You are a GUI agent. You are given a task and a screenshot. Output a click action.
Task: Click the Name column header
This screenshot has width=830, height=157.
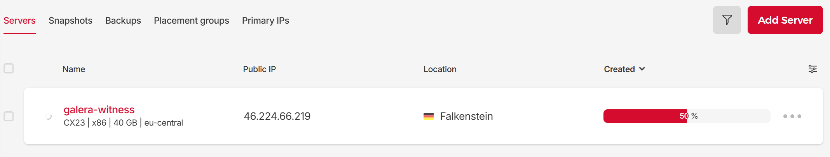tap(74, 69)
